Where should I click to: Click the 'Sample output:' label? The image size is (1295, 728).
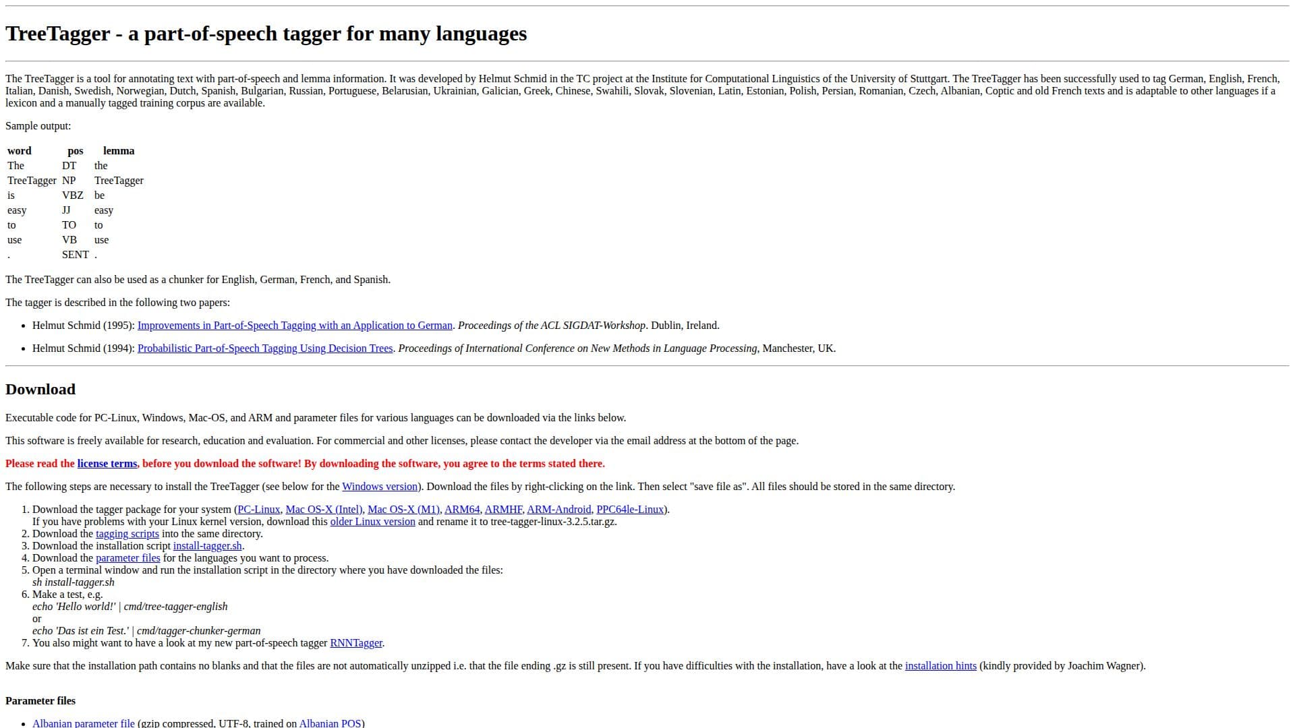38,126
